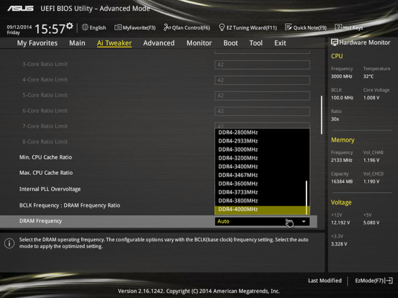This screenshot has height=298, width=398.
Task: Select DDR4-3600MHz frequency
Action: tap(261, 183)
